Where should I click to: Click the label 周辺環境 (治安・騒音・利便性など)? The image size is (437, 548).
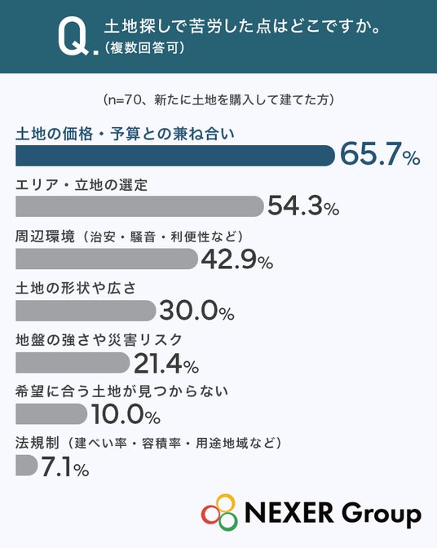coord(130,237)
